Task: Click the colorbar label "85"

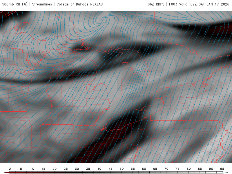Action: pos(200,169)
